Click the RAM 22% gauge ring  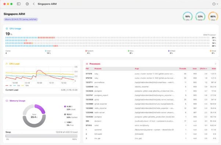[x=200, y=16]
